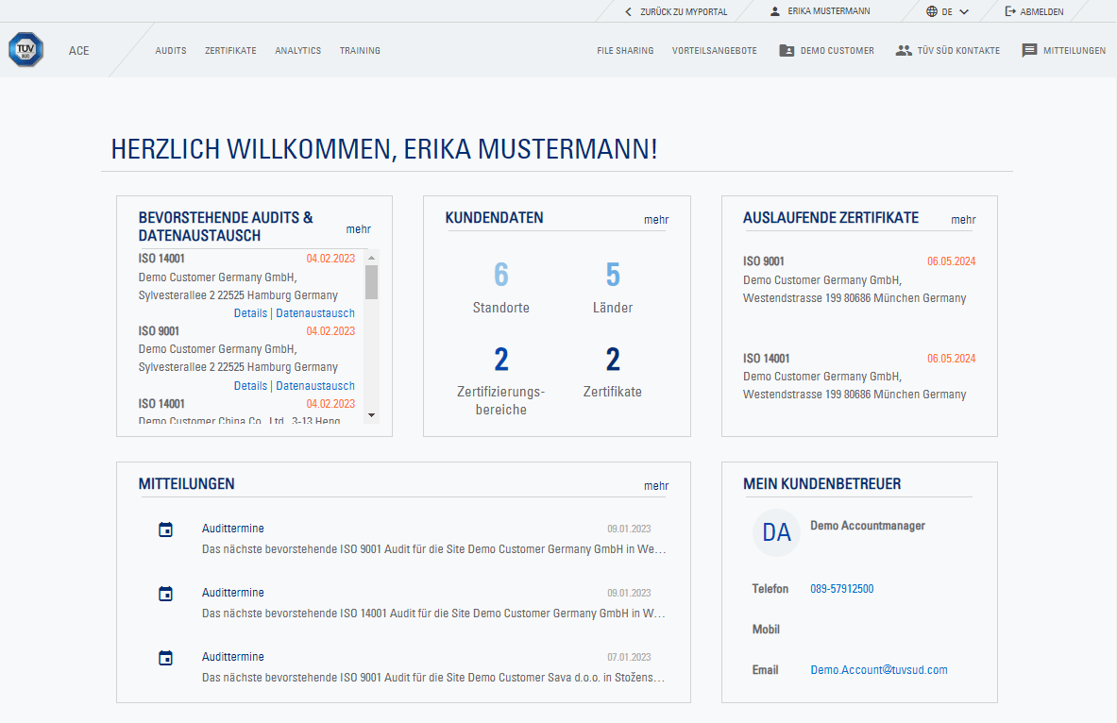Click mehr in Bevorstehende Audits panel

[358, 229]
